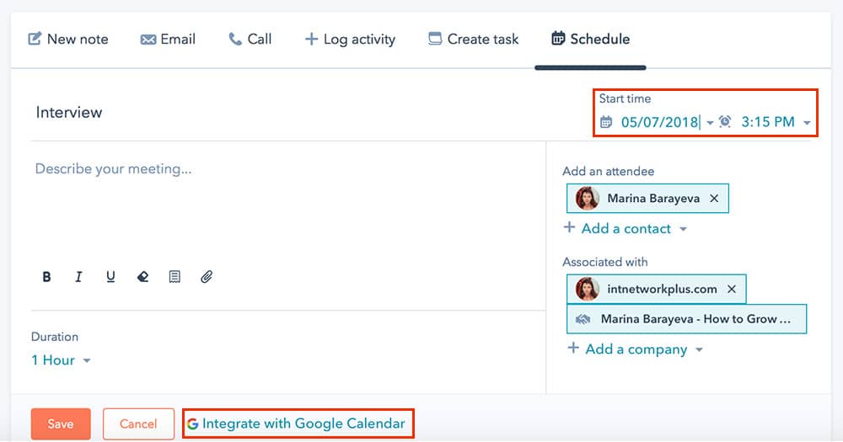Toggle bold text formatting

point(47,276)
